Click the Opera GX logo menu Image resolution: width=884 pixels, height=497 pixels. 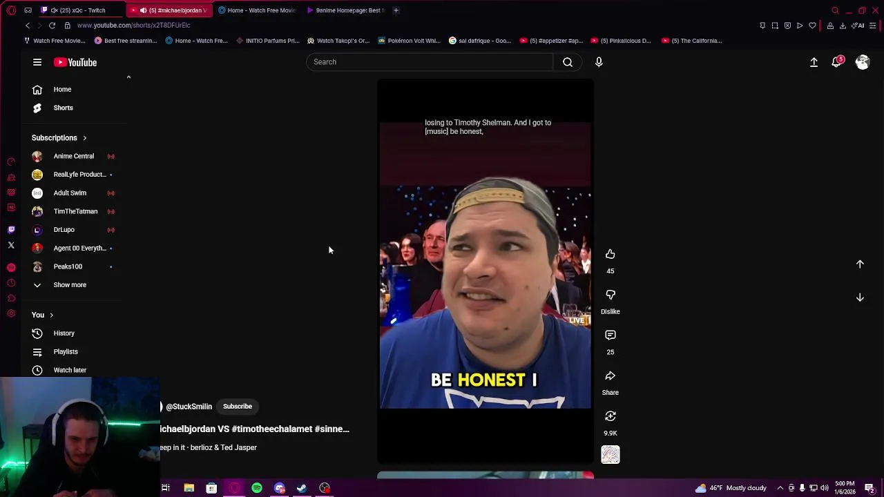pyautogui.click(x=11, y=10)
